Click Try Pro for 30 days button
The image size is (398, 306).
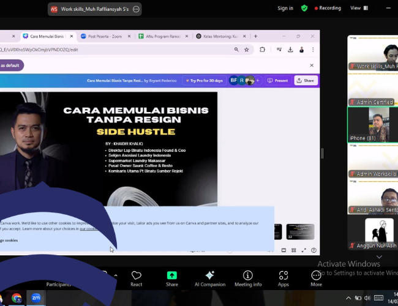click(204, 81)
